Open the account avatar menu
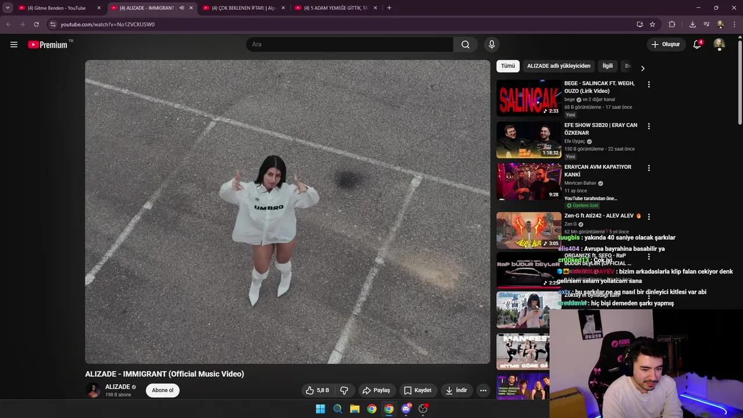 [x=719, y=44]
